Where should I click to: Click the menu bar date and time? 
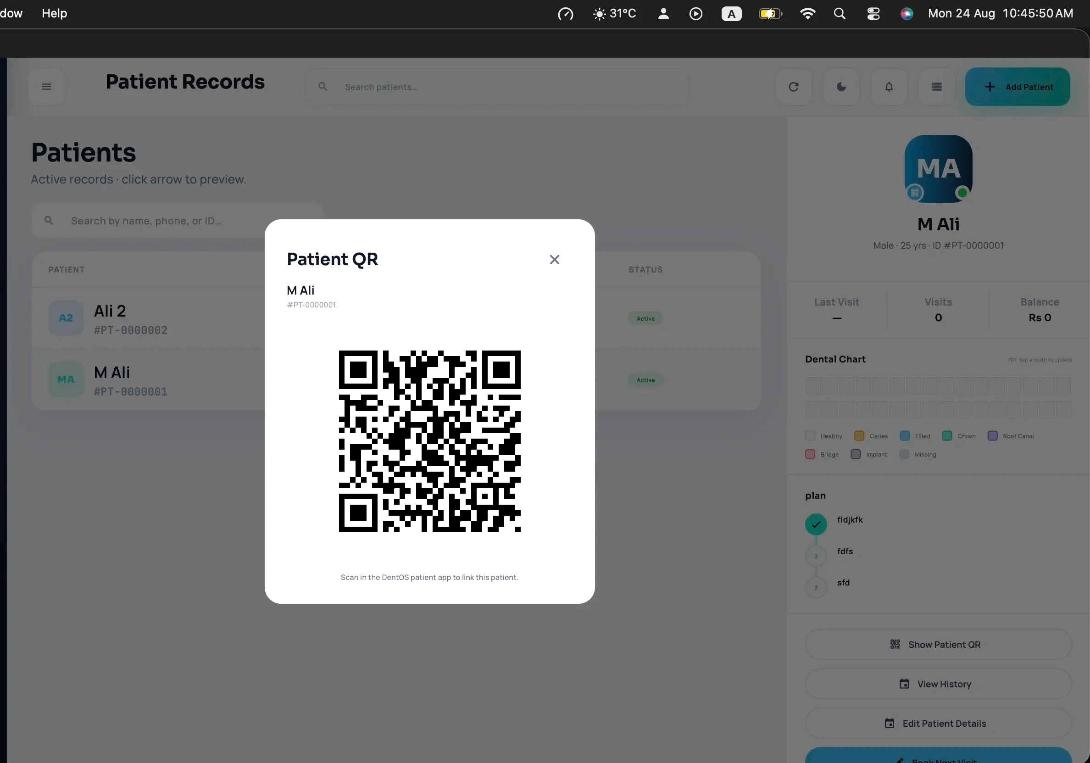[x=1000, y=13]
